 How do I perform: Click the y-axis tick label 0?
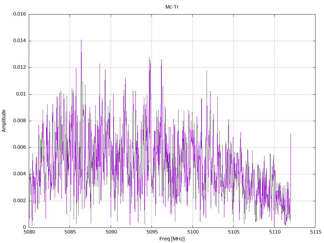[x=25, y=227]
